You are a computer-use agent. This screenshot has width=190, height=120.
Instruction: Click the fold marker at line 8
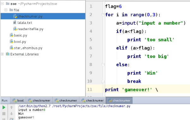point(103,65)
